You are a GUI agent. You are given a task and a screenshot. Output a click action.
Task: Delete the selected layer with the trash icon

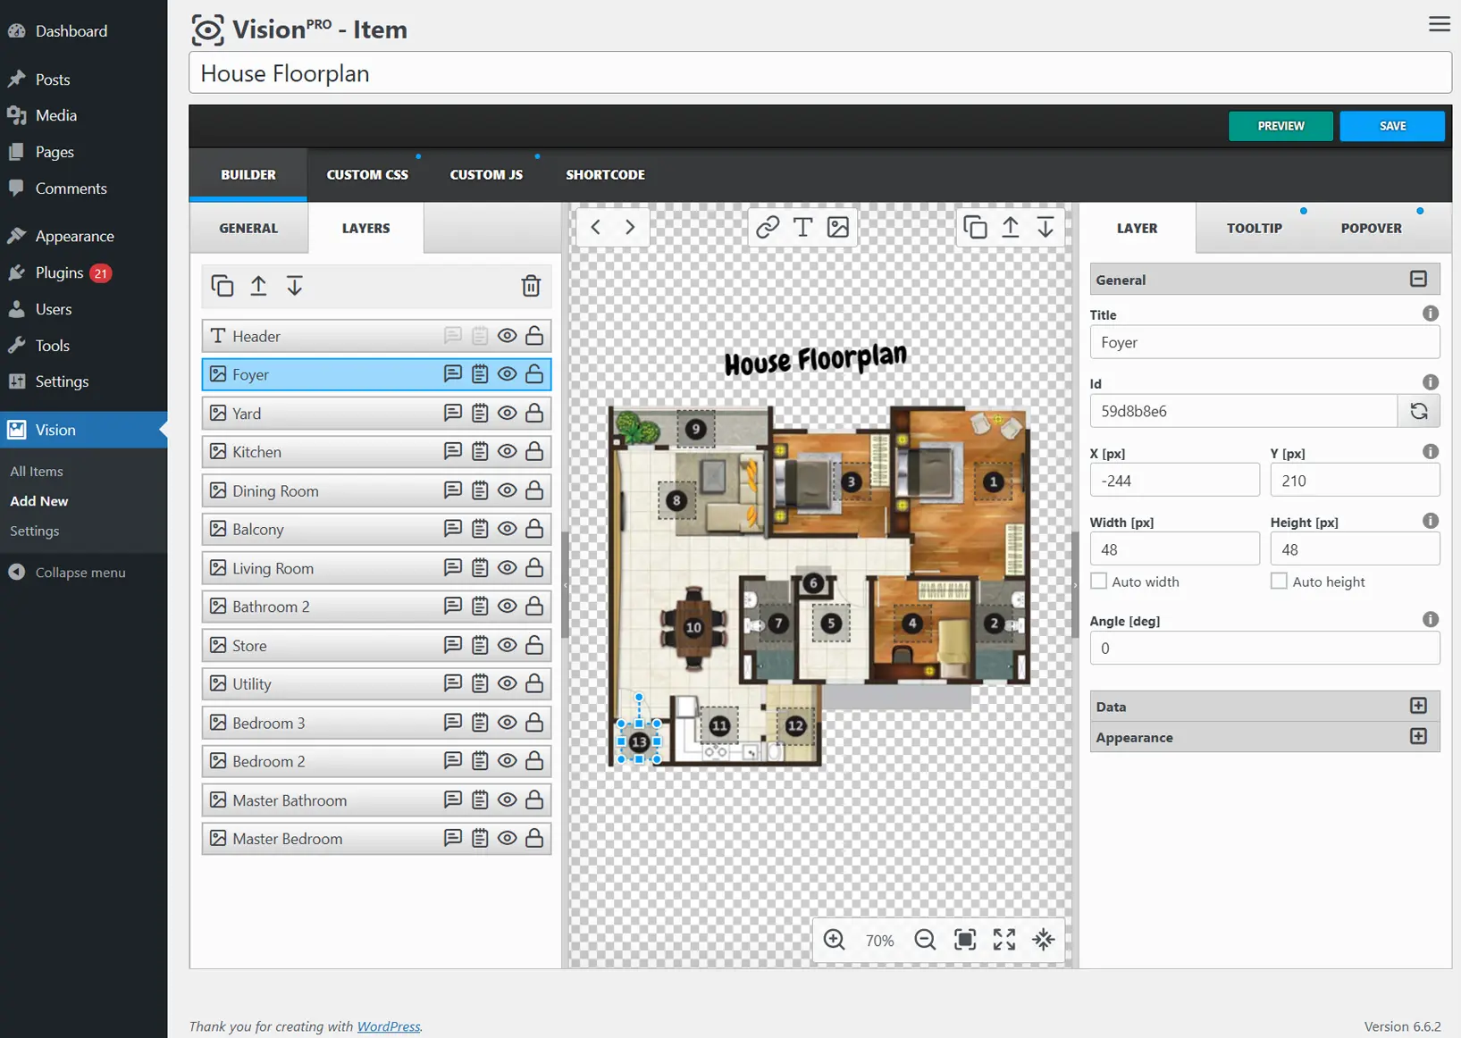(531, 286)
